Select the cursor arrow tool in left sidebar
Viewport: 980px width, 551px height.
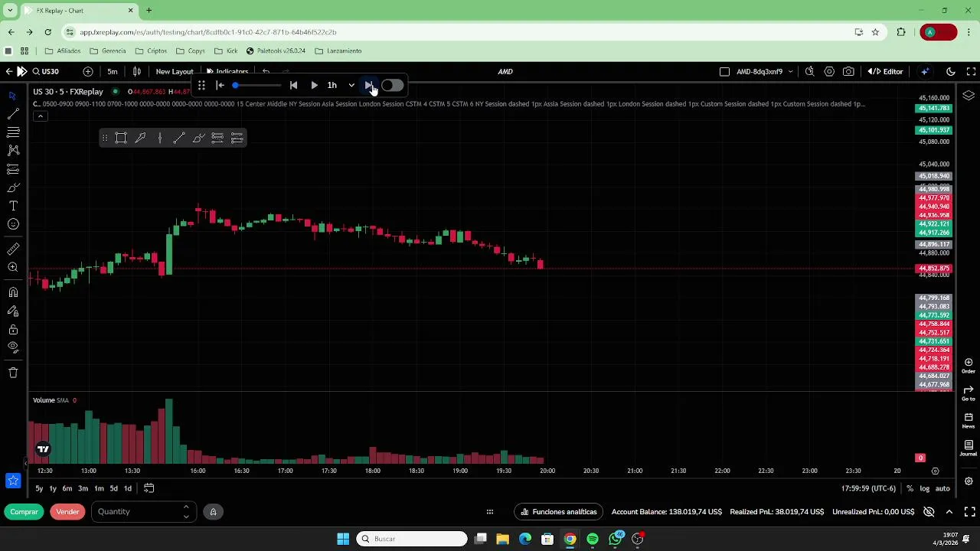13,96
